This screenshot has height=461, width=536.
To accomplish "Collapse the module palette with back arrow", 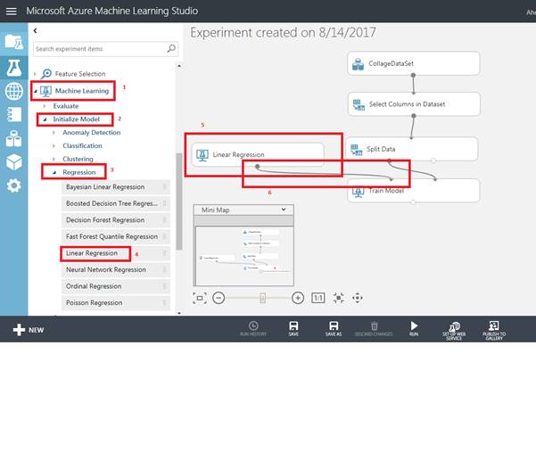I will pyautogui.click(x=35, y=30).
